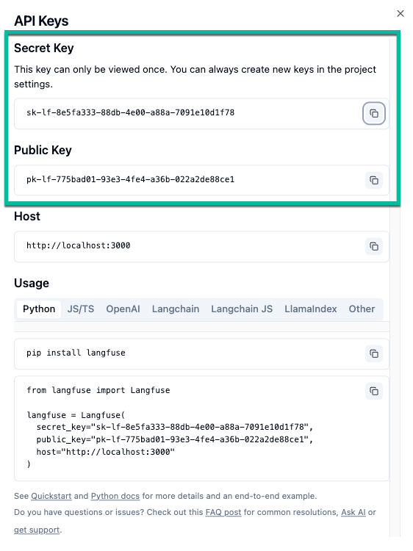Open the Langchain JS tab
413x551 pixels.
(242, 309)
